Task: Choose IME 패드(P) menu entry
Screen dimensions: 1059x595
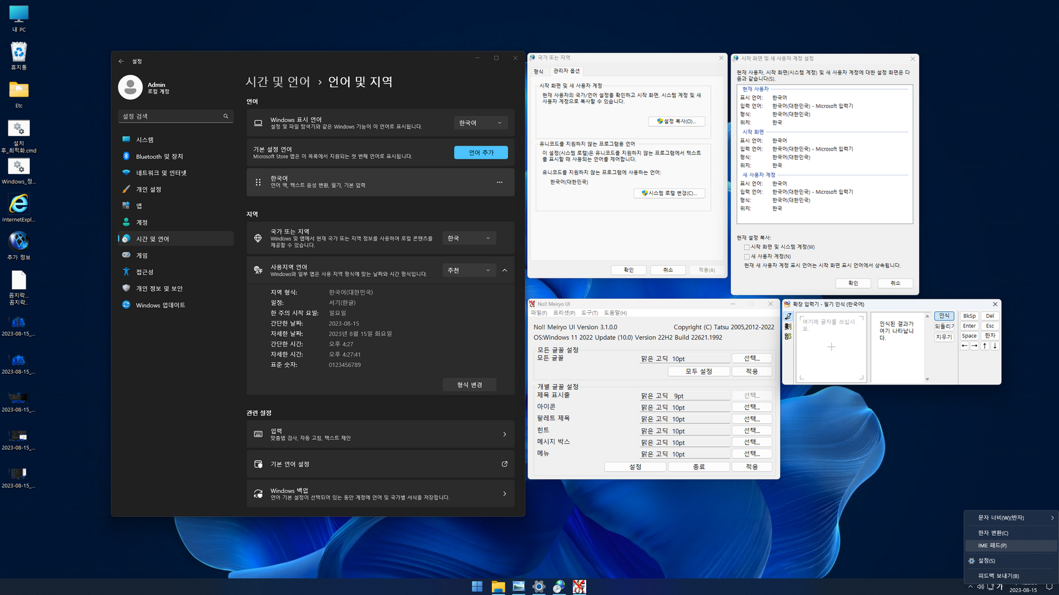Action: 1011,545
